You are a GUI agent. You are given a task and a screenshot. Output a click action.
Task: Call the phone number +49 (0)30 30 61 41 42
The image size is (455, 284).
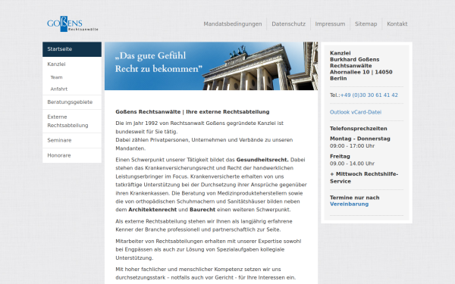pos(369,95)
